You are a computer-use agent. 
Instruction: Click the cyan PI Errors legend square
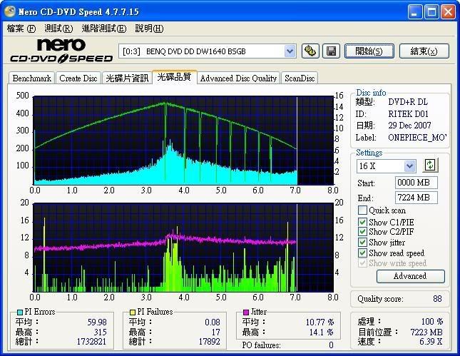pos(19,312)
